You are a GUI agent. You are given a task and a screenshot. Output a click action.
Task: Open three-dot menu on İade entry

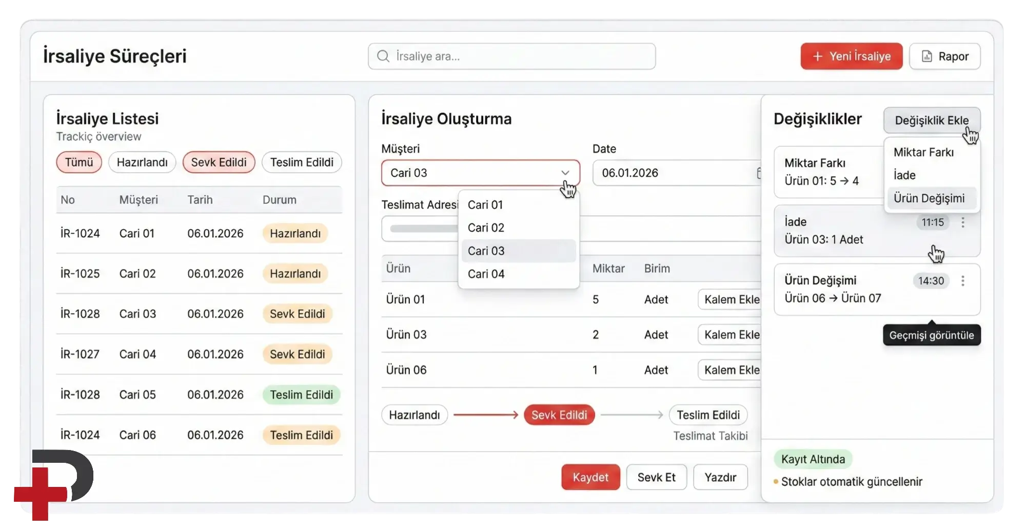click(962, 222)
